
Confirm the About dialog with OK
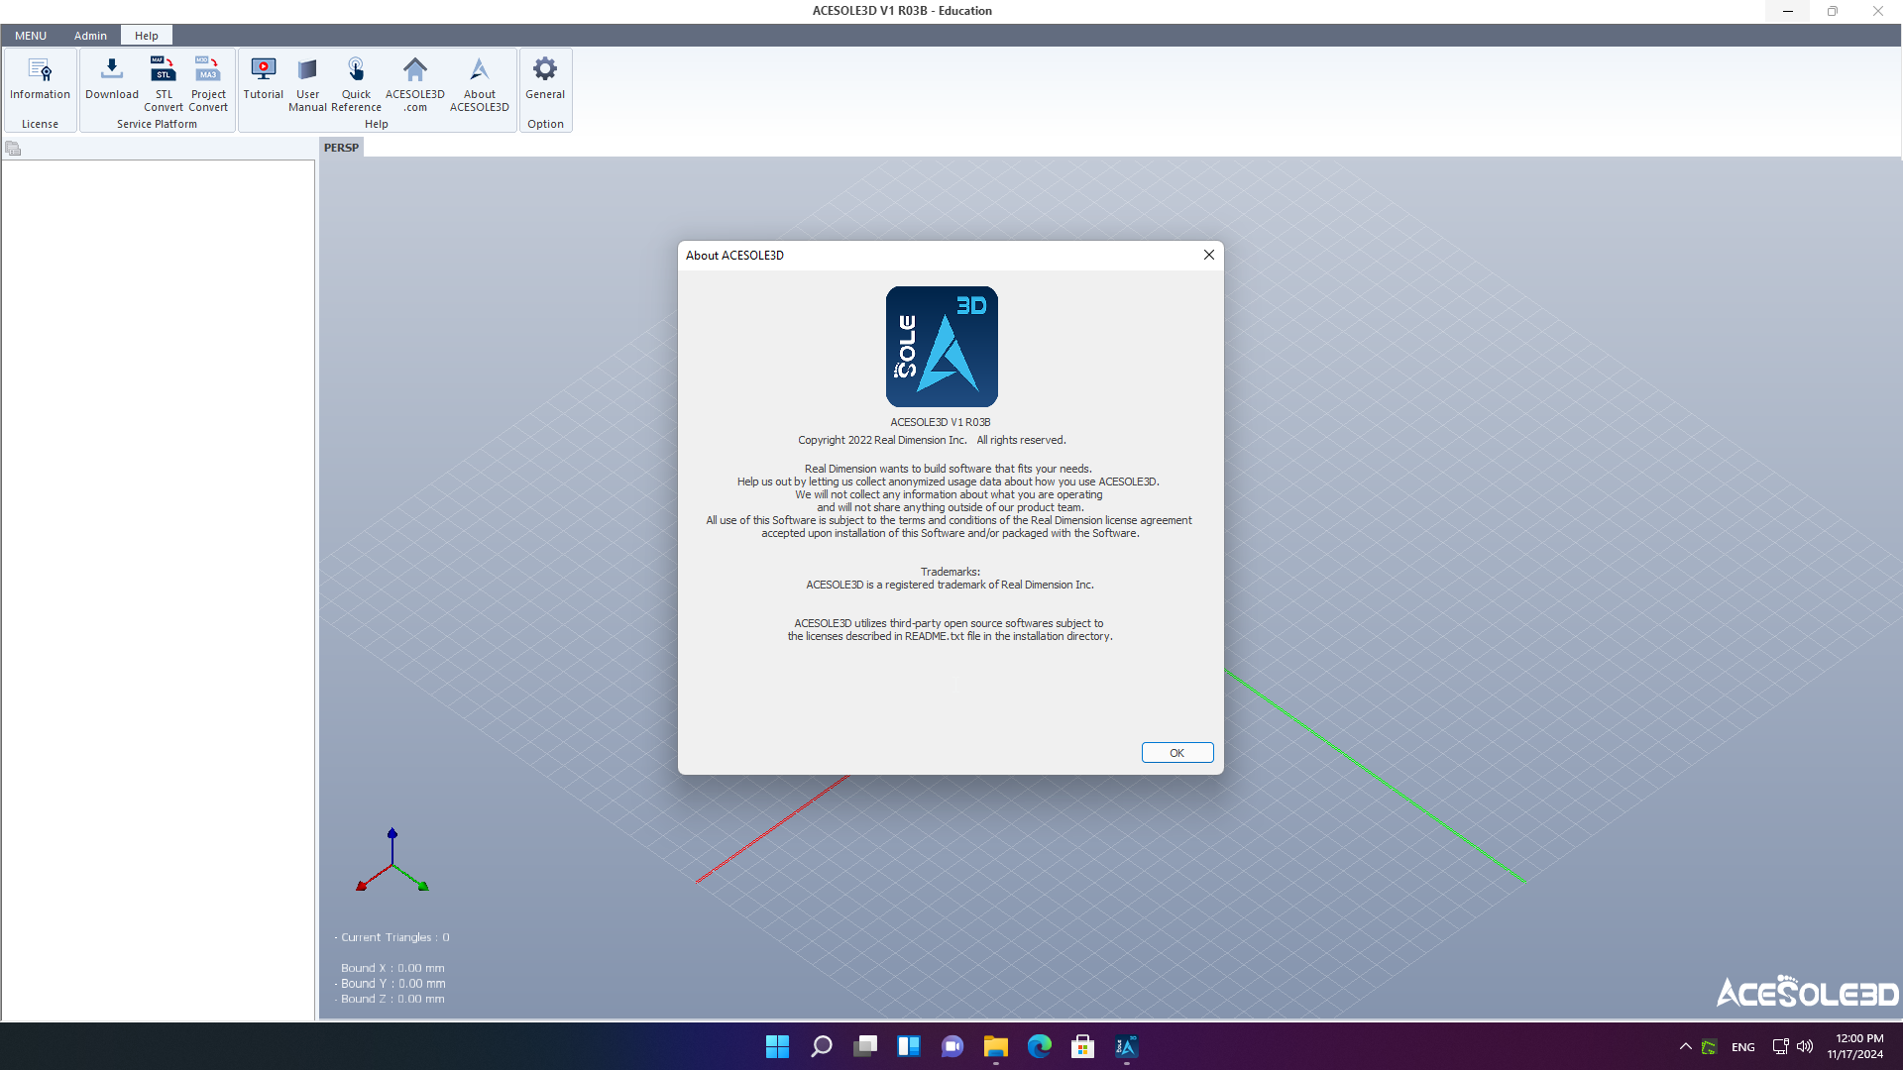[x=1177, y=753]
